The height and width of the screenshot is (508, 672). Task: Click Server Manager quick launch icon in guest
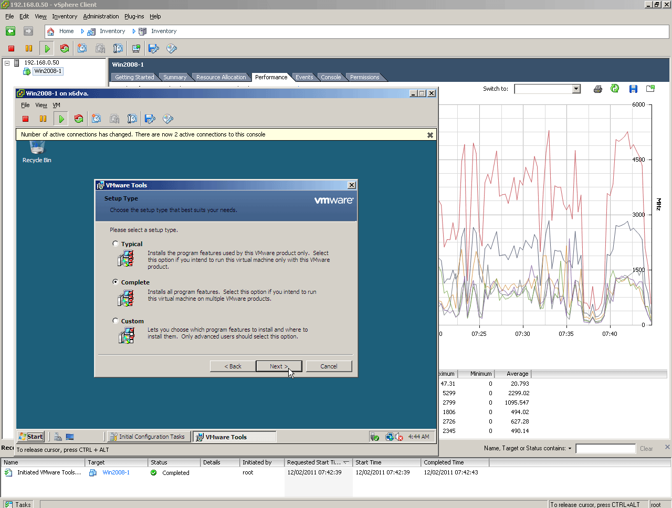click(x=58, y=437)
